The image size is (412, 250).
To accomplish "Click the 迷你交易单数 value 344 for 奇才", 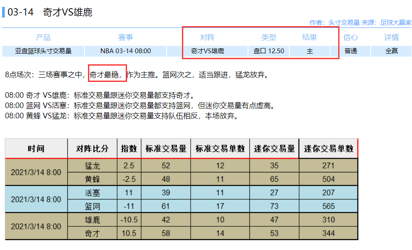I will pos(328,233).
